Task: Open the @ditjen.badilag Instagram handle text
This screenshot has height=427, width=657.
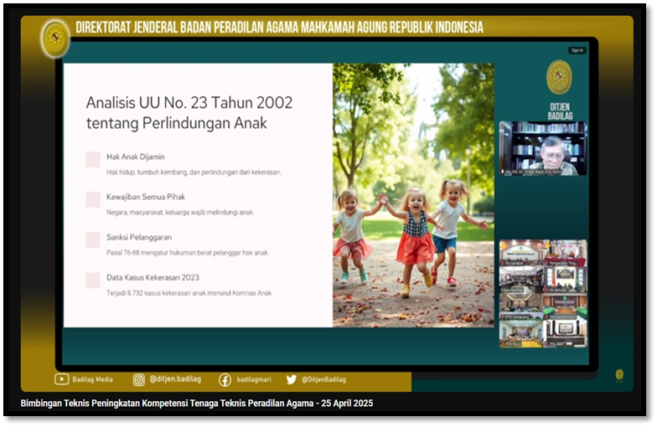Action: tap(175, 379)
